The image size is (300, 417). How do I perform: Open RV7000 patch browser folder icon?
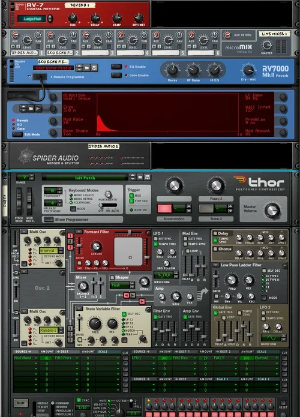pos(87,68)
